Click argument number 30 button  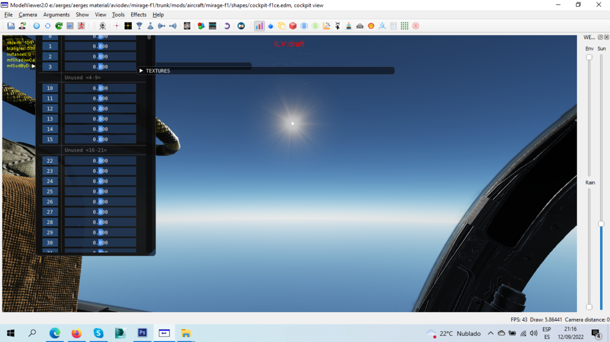[50, 243]
